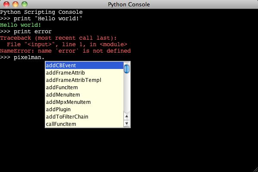
Task: Select addPlugin completion entry
Action: (x=84, y=109)
